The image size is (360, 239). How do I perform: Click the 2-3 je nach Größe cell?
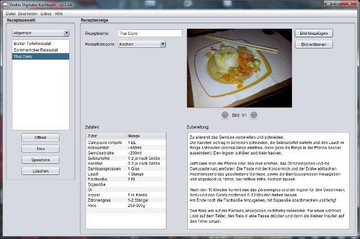click(146, 164)
